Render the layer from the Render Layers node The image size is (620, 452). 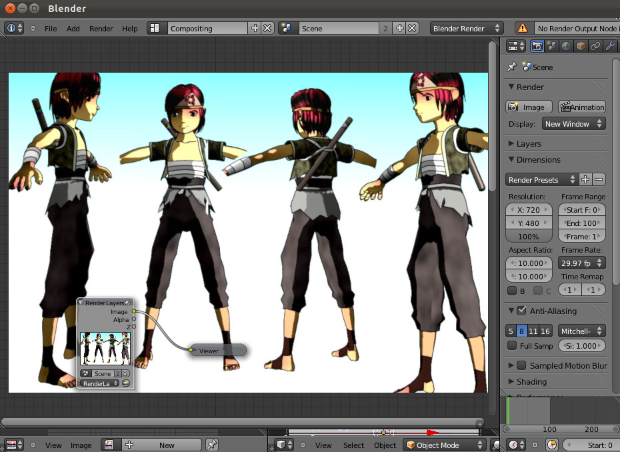pos(126,383)
